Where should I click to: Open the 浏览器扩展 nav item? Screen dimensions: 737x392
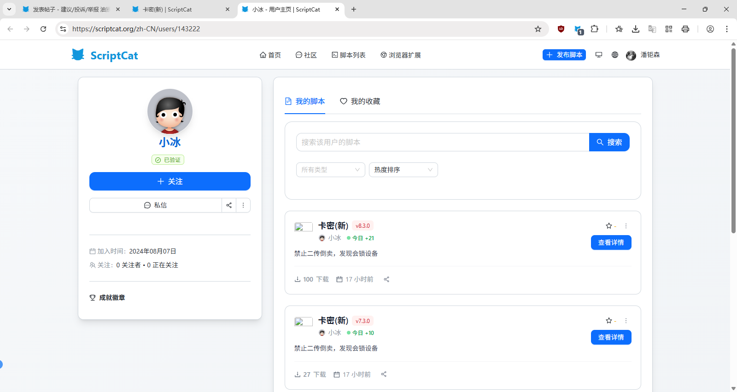tap(401, 55)
